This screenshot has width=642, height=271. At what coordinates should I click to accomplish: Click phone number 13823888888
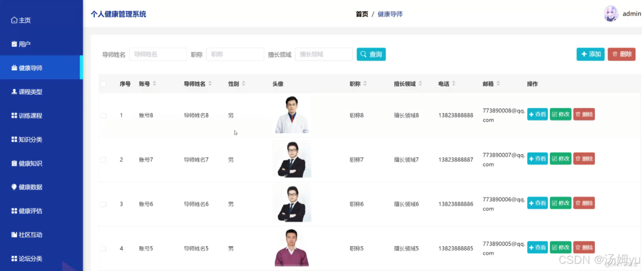[455, 116]
